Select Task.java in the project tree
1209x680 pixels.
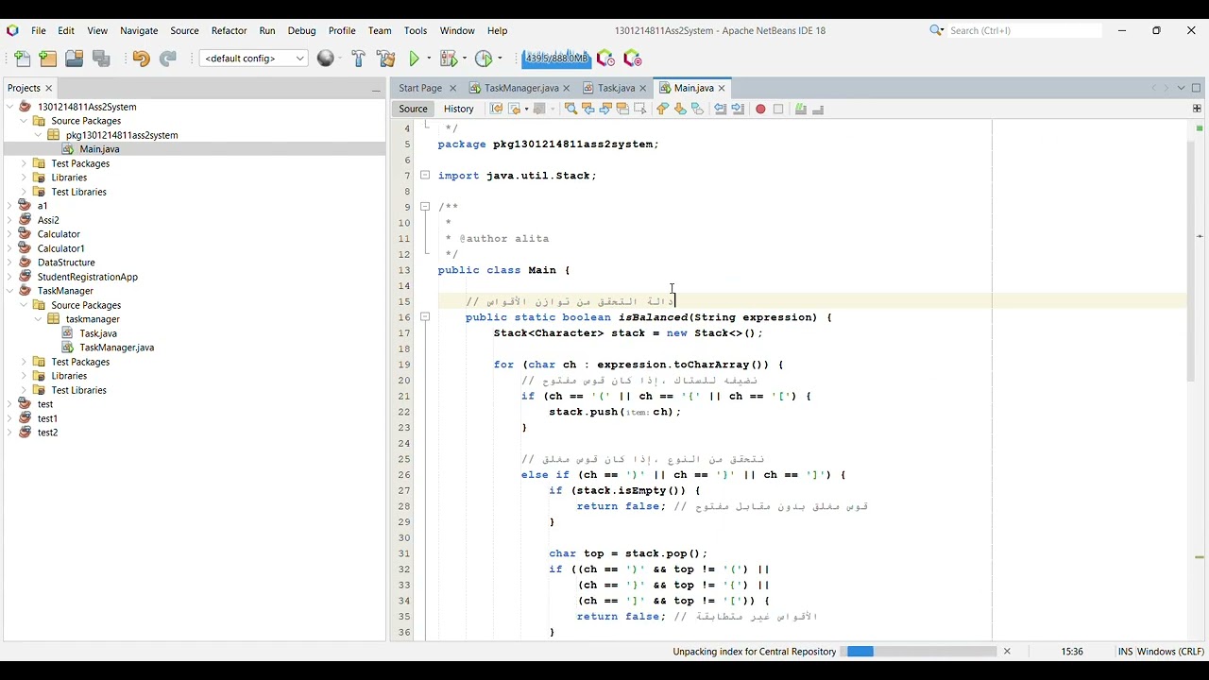pyautogui.click(x=98, y=333)
